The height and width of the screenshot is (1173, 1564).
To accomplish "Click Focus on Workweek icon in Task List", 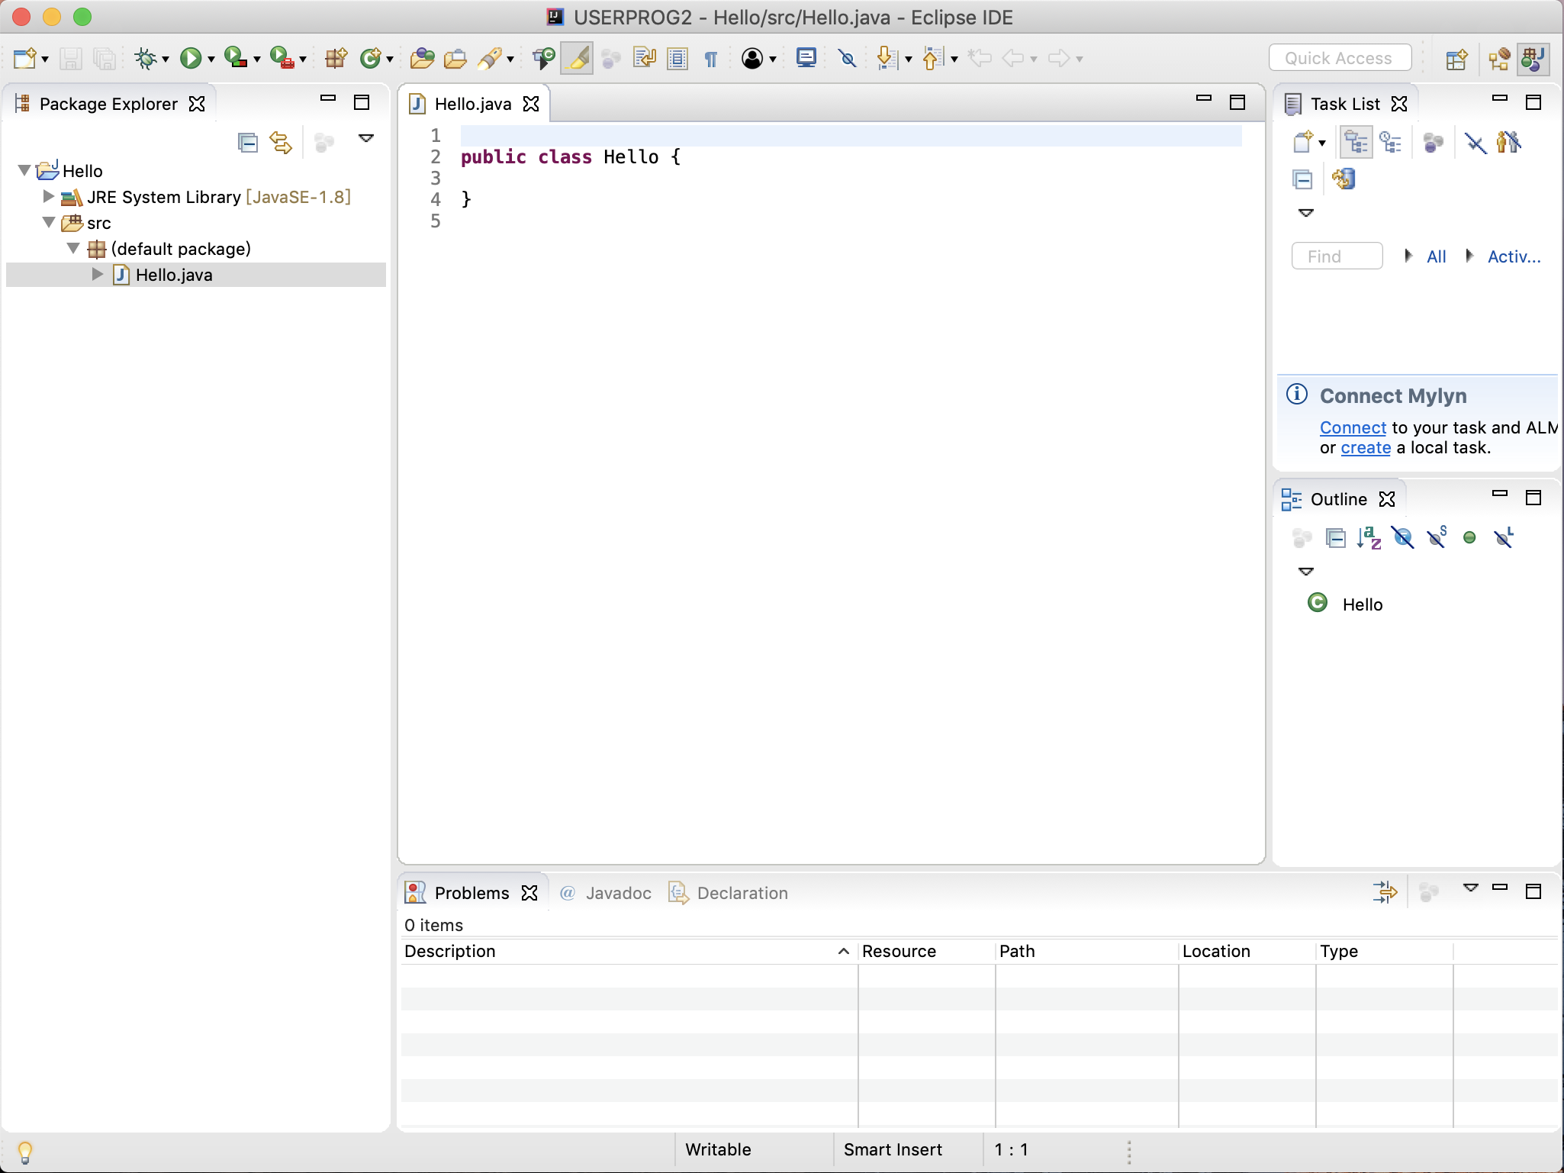I will pos(1509,143).
